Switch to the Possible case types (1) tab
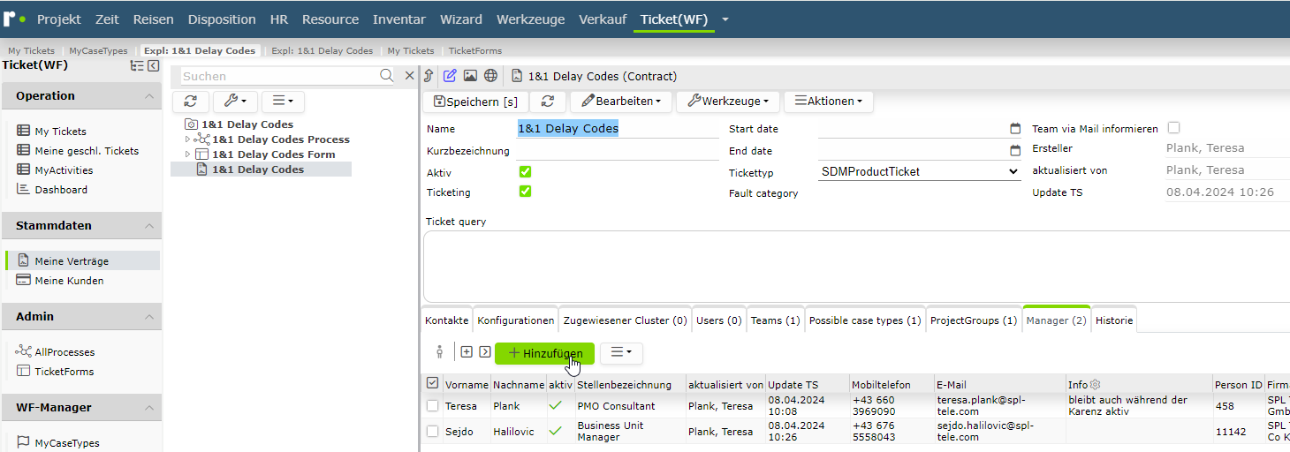Screen dimensions: 1290x452 tap(865, 320)
